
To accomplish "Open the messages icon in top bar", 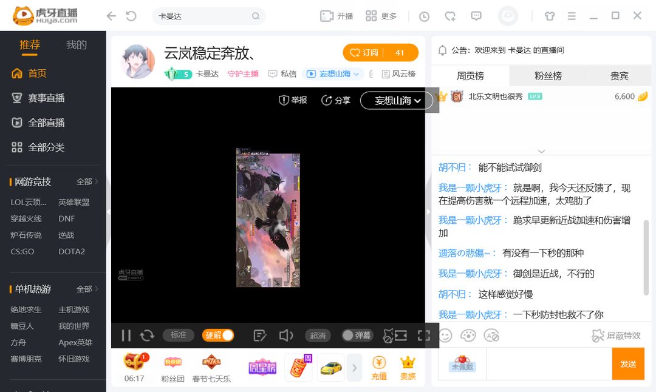I will click(x=476, y=16).
